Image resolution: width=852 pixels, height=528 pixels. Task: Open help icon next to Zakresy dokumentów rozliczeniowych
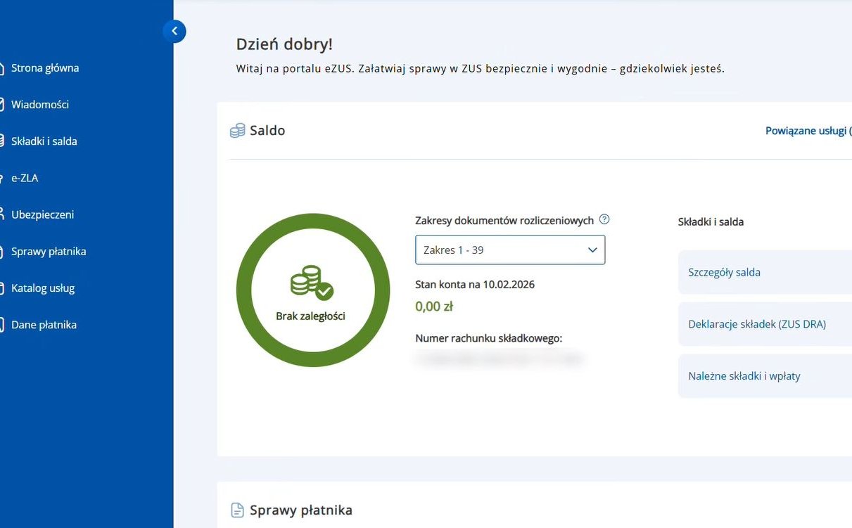pos(604,219)
